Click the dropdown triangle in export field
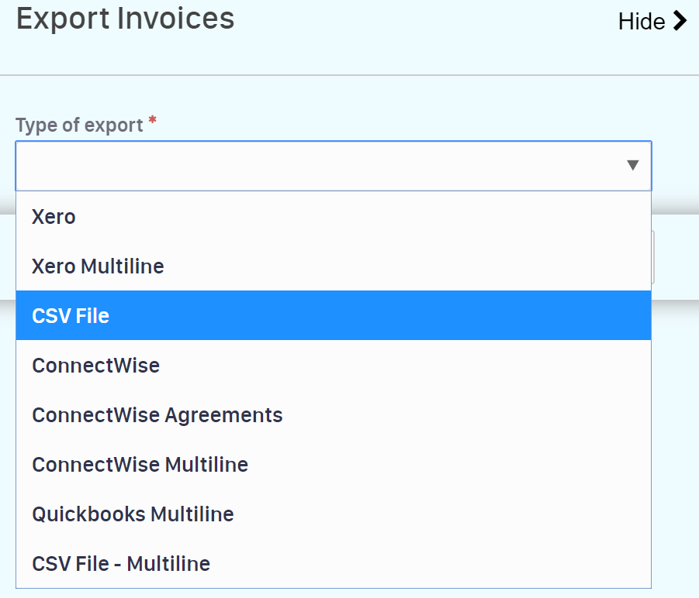The height and width of the screenshot is (598, 699). click(x=632, y=165)
